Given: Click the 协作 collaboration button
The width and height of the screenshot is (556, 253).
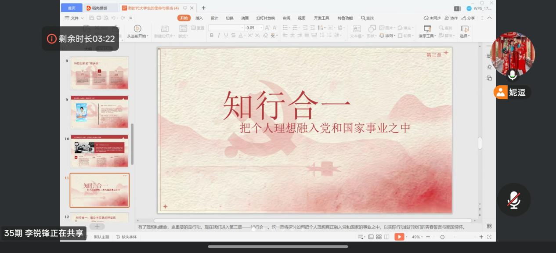Looking at the screenshot, I should (x=451, y=18).
